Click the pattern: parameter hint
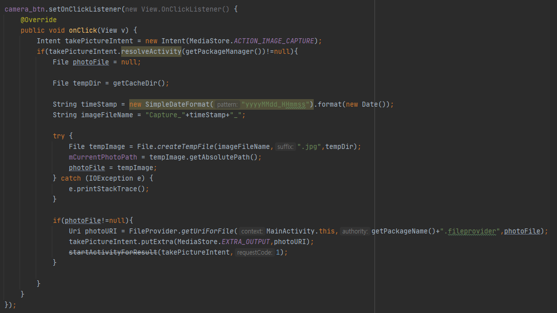This screenshot has height=313, width=557. (x=227, y=105)
